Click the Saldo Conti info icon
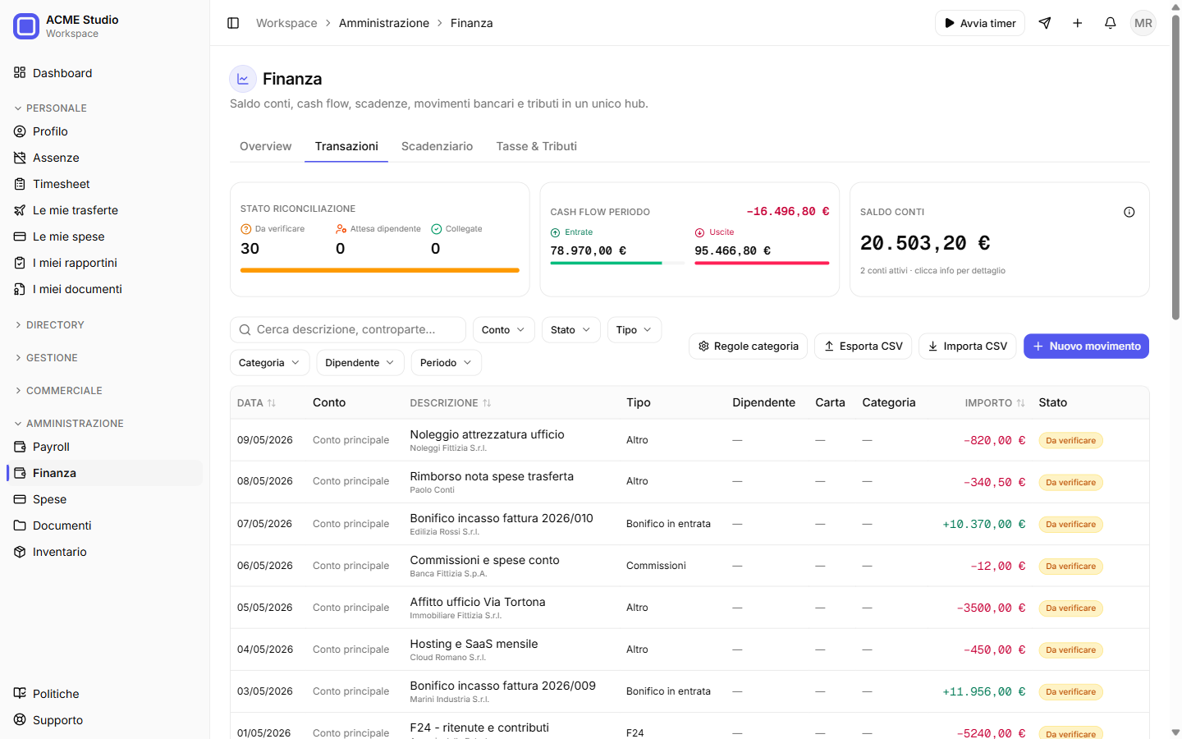1182x739 pixels. pos(1129,212)
